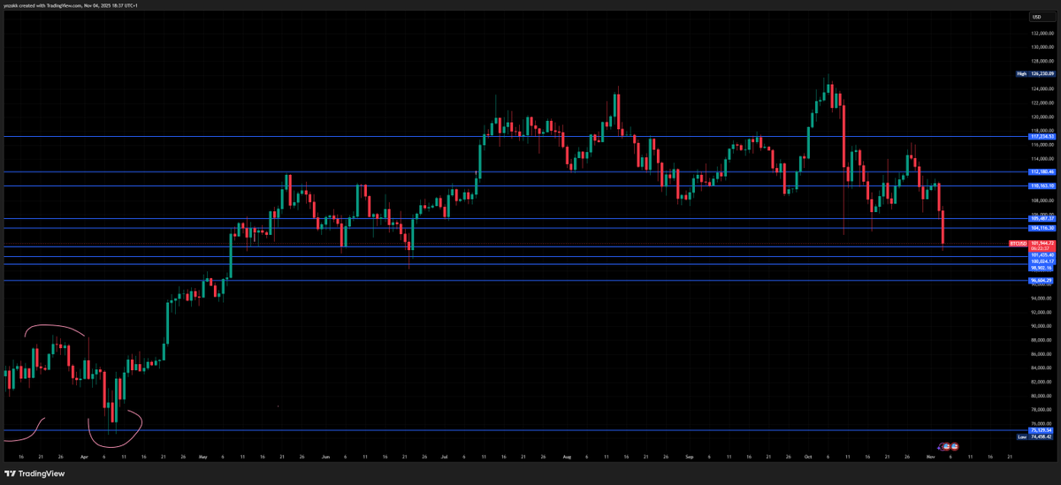The height and width of the screenshot is (485, 1061).
Task: Click the 94,000.00 price axis tick
Action: click(x=1042, y=298)
